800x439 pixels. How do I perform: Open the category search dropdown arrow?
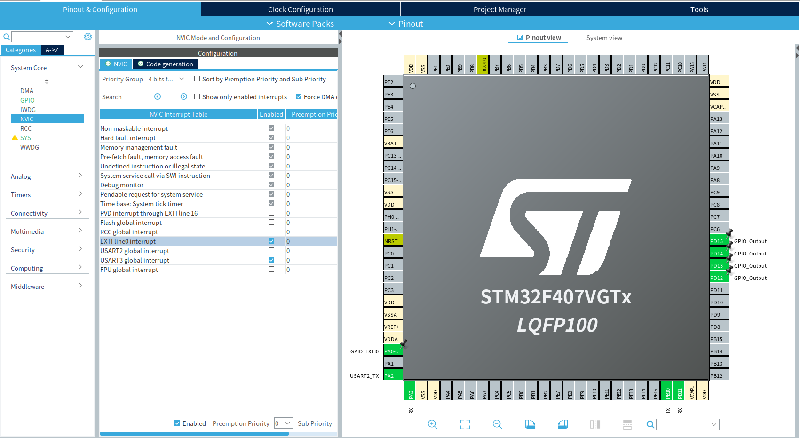tap(68, 37)
